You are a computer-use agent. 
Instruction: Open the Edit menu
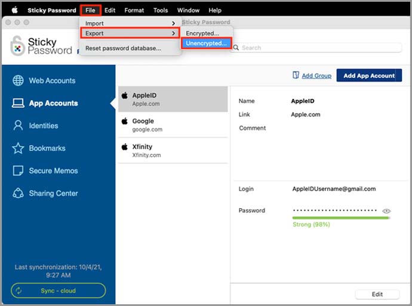pyautogui.click(x=110, y=10)
